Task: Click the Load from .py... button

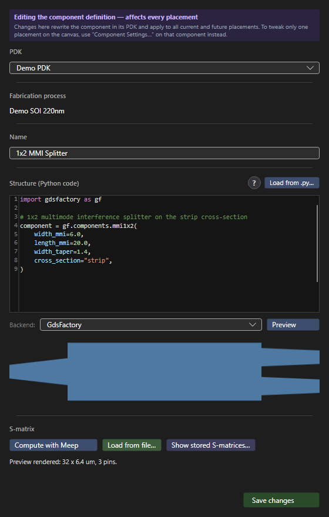Action: coord(292,183)
